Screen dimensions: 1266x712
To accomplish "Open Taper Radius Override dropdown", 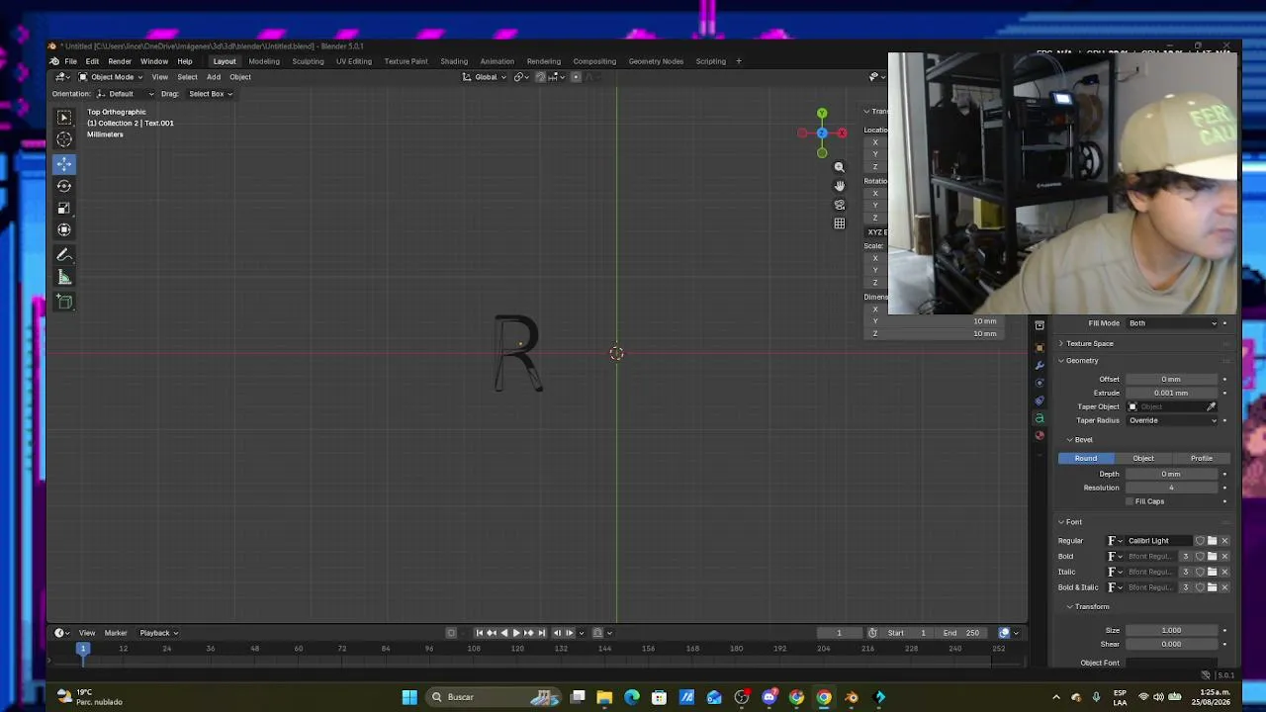I will coord(1172,420).
